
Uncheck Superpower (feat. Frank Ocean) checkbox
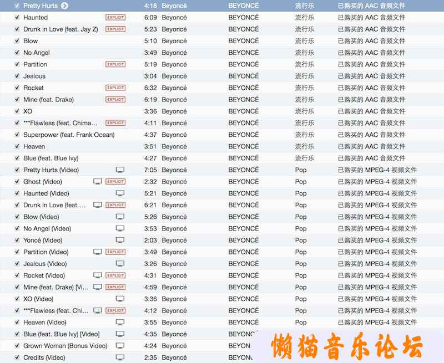click(17, 135)
